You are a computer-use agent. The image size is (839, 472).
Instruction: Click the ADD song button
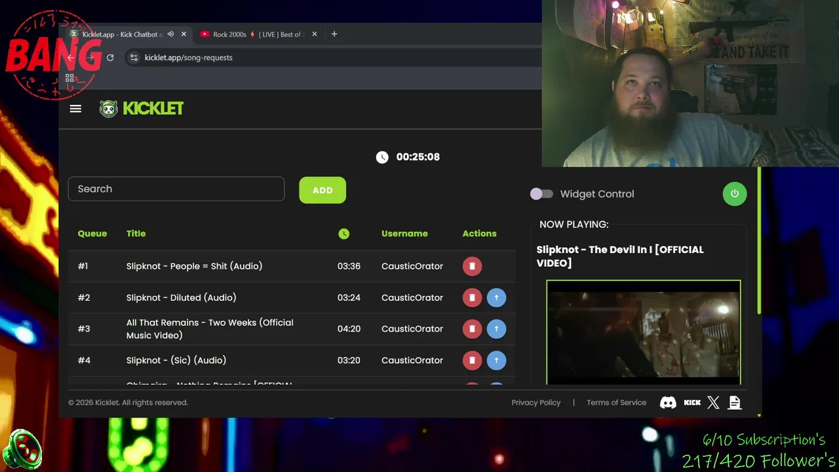(322, 190)
